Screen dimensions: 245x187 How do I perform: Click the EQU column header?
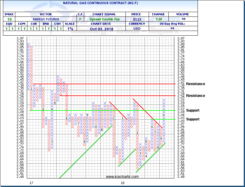[9, 24]
